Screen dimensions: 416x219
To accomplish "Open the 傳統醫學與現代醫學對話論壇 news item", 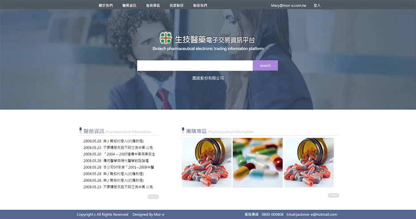I will click(x=116, y=160).
